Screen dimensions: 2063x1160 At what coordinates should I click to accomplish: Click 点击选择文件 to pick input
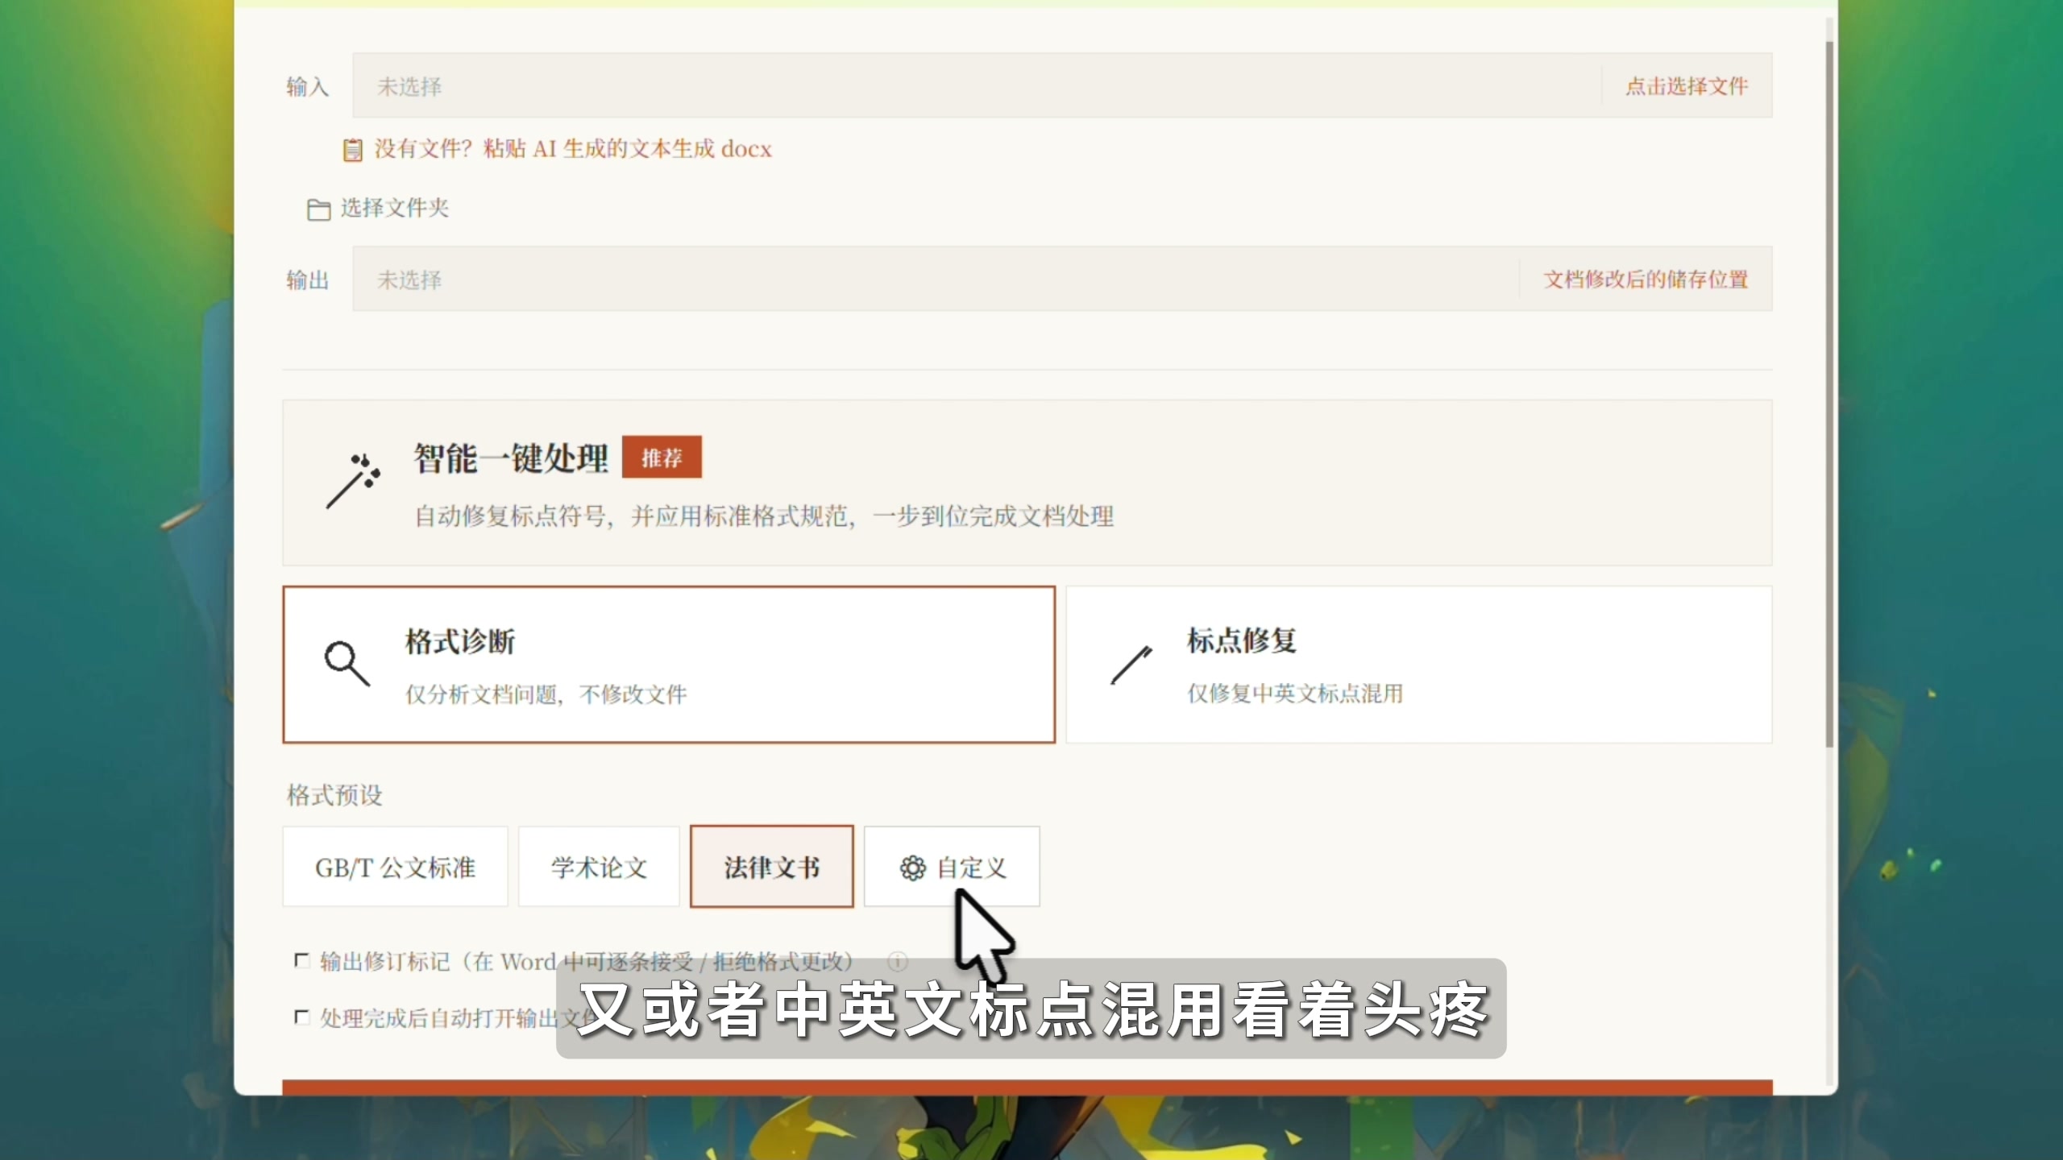[x=1687, y=86]
